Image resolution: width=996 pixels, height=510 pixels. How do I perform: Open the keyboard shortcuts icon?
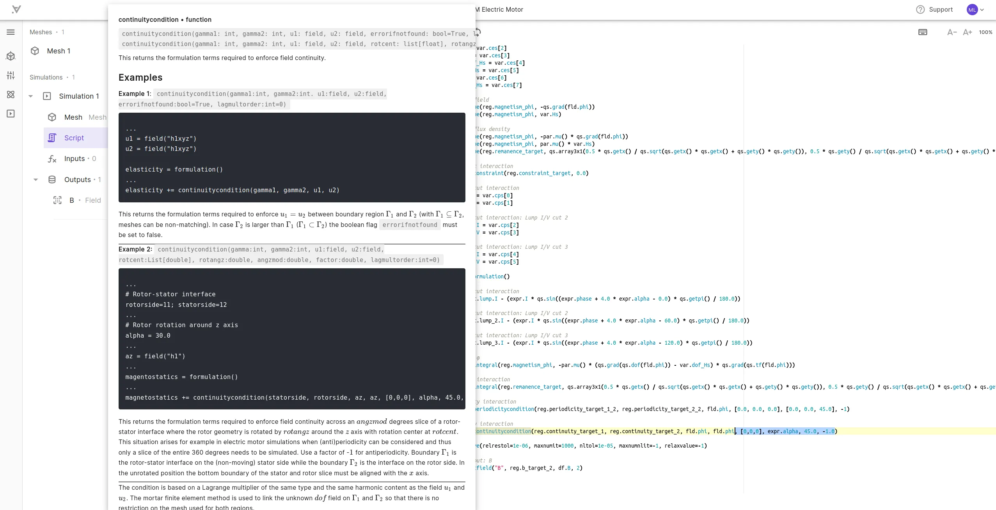pyautogui.click(x=923, y=32)
